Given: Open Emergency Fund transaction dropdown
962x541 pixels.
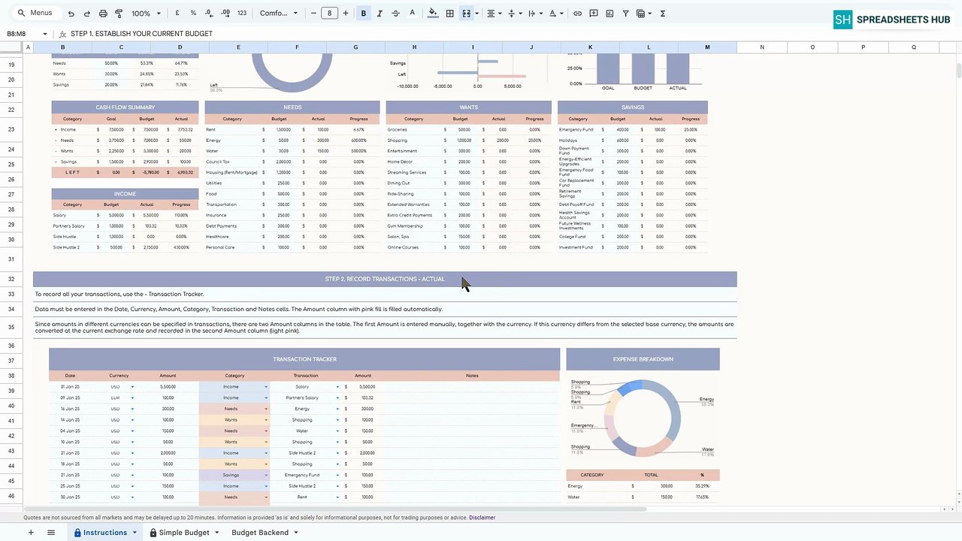Looking at the screenshot, I should click(x=337, y=475).
